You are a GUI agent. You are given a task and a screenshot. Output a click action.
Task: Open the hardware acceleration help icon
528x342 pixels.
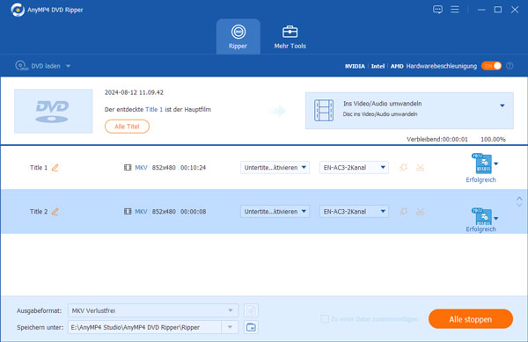click(x=510, y=66)
